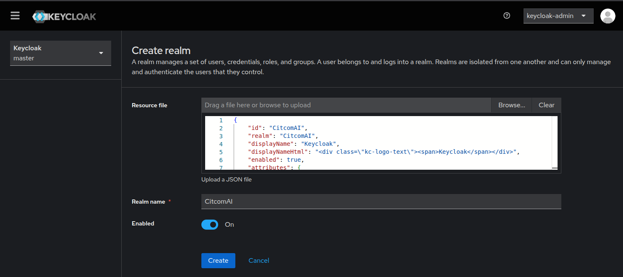
Task: Click the Keycloak logo
Action: coord(64,17)
